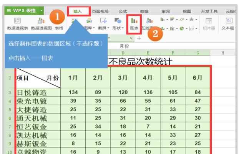Close the current document tab

pyautogui.click(x=131, y=38)
